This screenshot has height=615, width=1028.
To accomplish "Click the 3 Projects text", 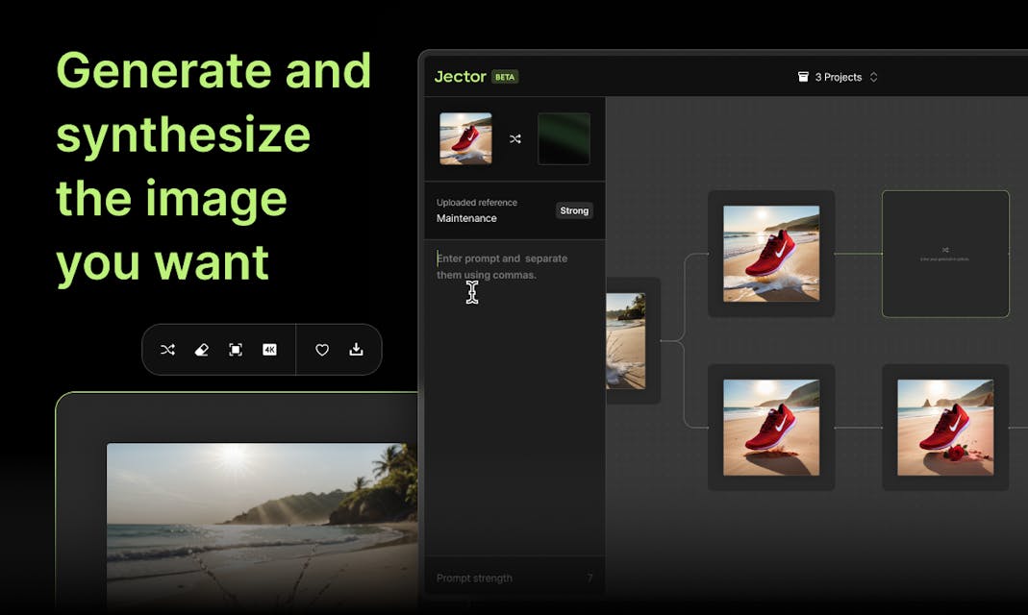I will coord(839,77).
